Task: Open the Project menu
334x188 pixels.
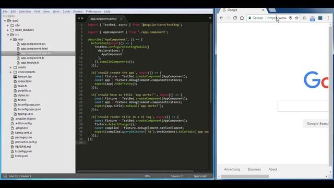Action: [78, 11]
